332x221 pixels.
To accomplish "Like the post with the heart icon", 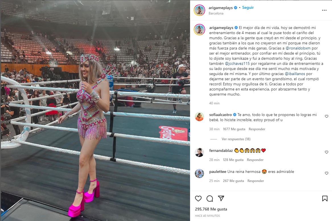I will [198, 198].
